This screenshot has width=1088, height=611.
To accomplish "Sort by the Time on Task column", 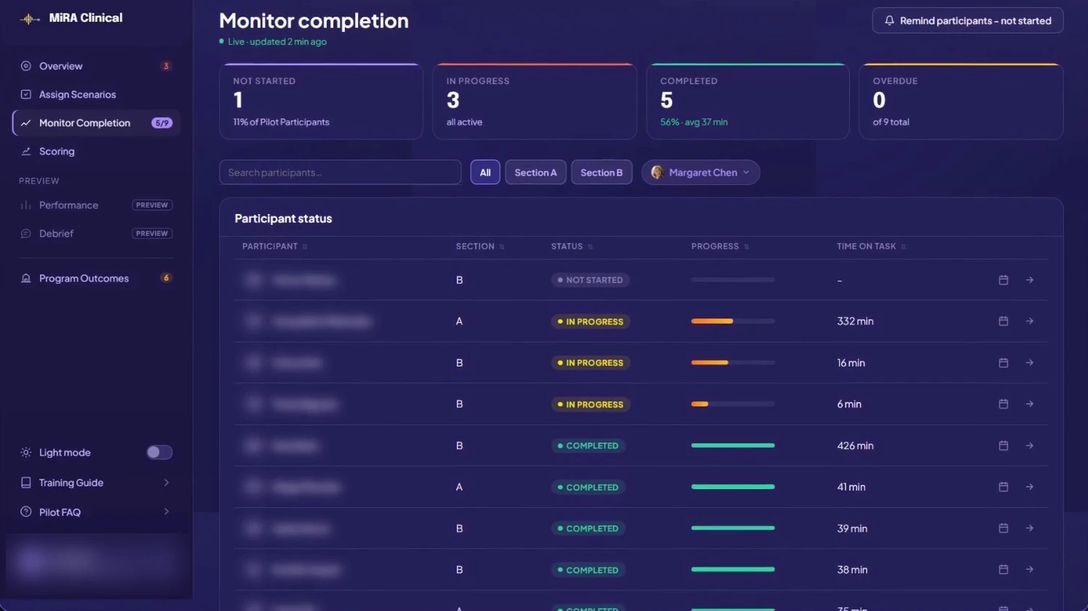I will (x=871, y=246).
